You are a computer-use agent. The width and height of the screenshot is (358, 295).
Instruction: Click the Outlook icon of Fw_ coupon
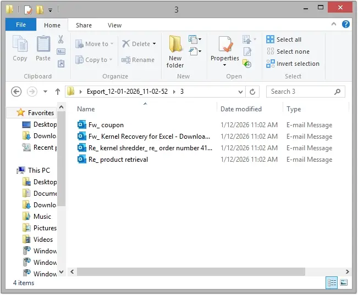click(82, 124)
